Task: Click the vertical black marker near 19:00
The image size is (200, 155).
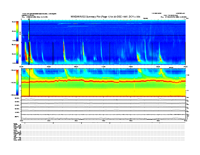Action: tap(152, 53)
